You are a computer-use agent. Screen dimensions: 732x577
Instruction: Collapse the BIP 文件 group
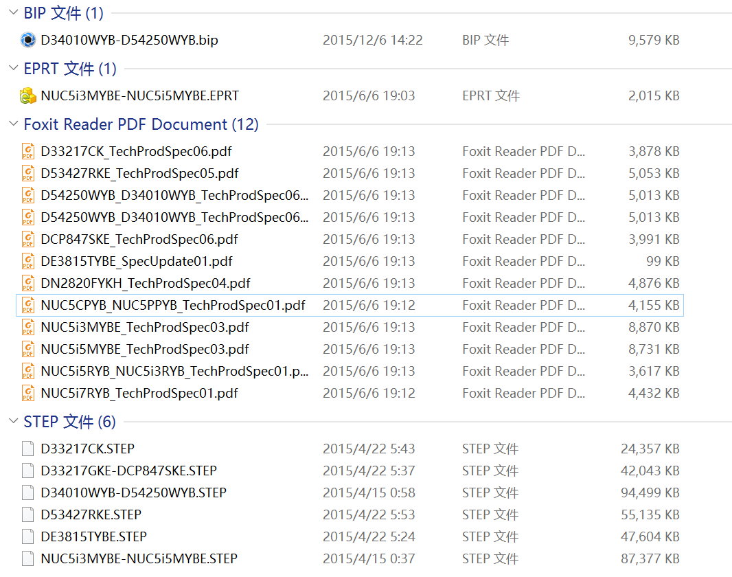click(x=13, y=12)
